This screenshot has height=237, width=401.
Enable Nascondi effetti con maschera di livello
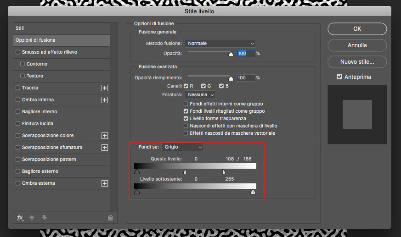click(186, 126)
